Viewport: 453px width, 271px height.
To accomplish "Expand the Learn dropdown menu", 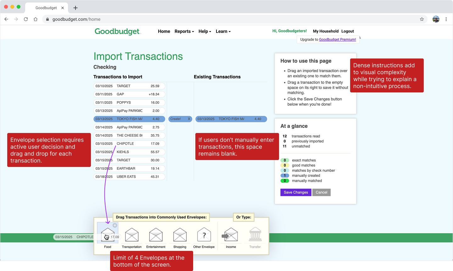I will tap(223, 31).
